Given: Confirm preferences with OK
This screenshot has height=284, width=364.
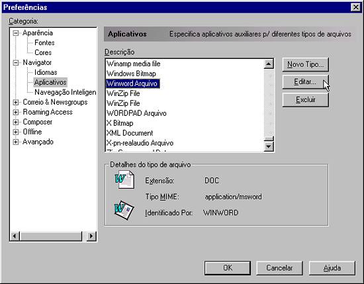Looking at the screenshot, I should [228, 268].
